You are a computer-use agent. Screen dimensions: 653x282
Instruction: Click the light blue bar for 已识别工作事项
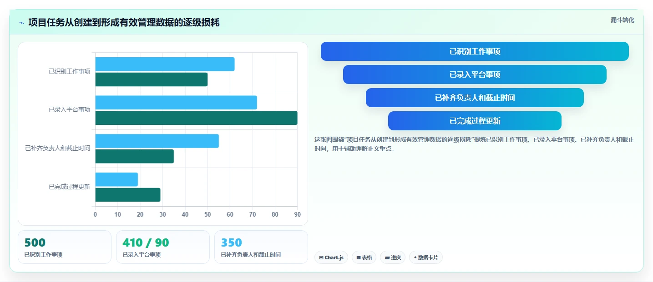(x=165, y=64)
